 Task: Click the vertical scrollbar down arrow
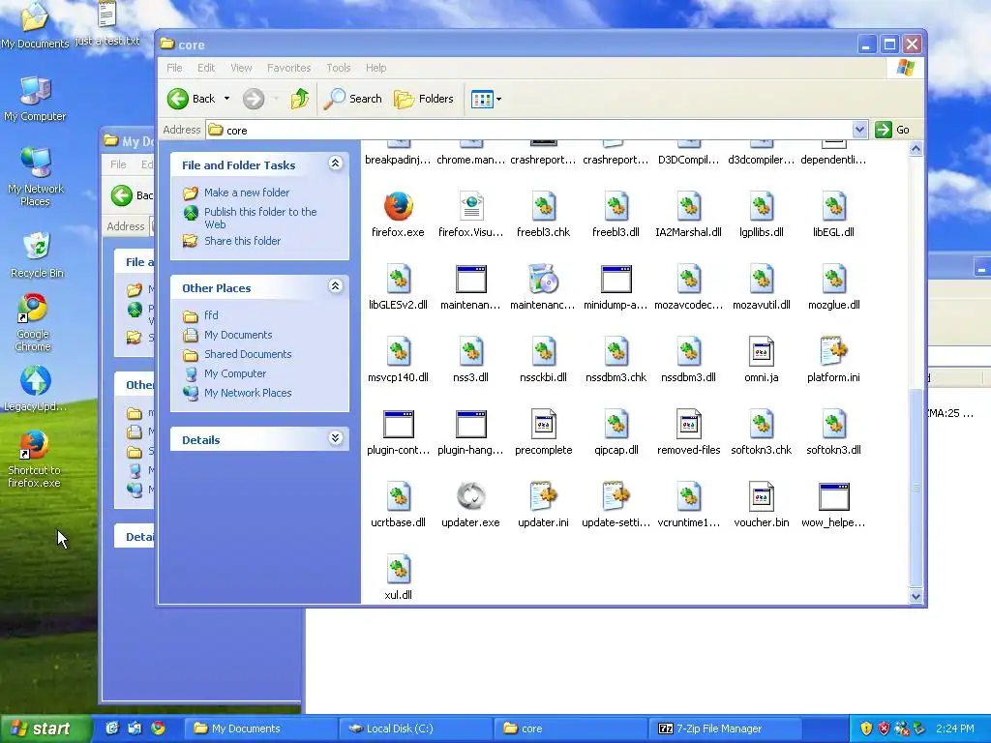916,596
